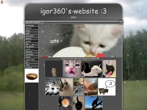147x110 pixels.
Task: Open the black cat with unicorn slipper thumbnail
Action: [x=91, y=69]
